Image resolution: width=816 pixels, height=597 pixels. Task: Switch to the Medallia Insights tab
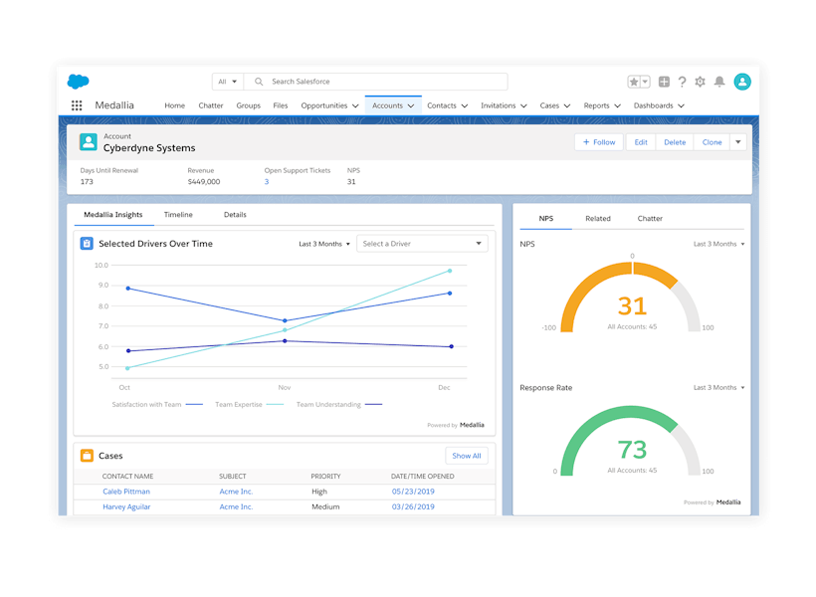pyautogui.click(x=112, y=215)
